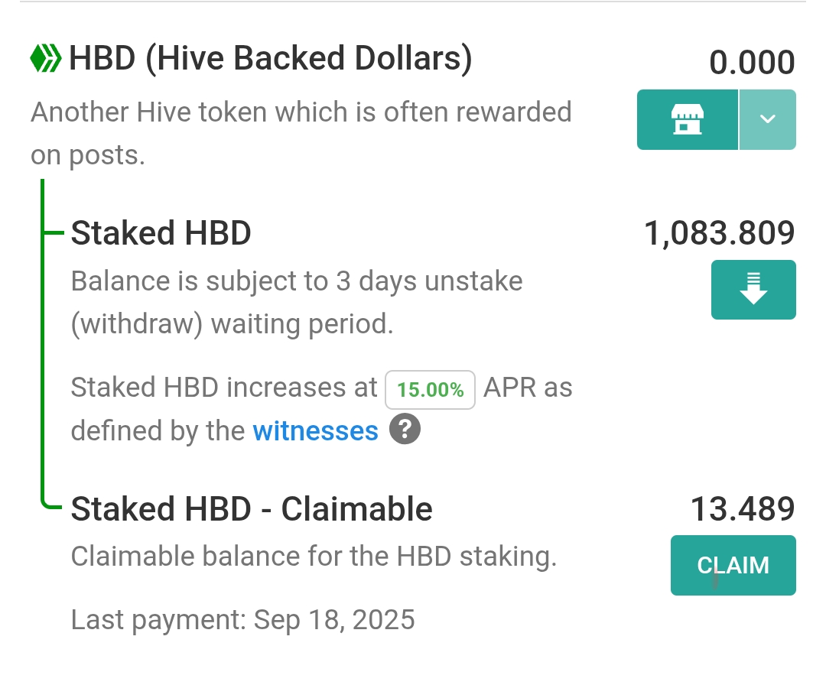Click the Last payment date text

click(x=242, y=619)
